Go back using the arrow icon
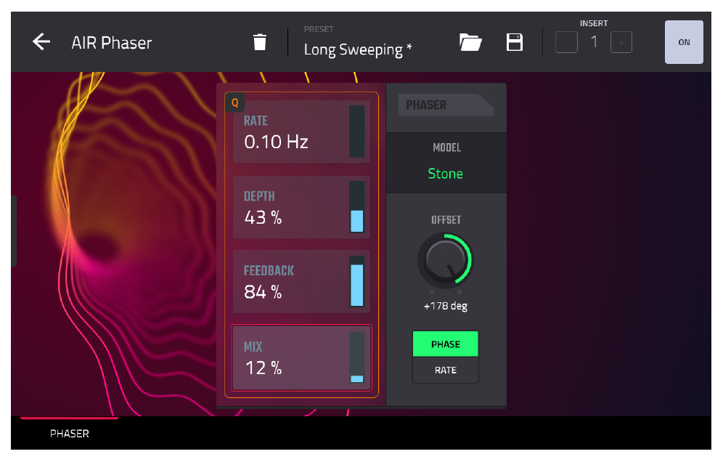Image resolution: width=723 pixels, height=462 pixels. pos(41,42)
